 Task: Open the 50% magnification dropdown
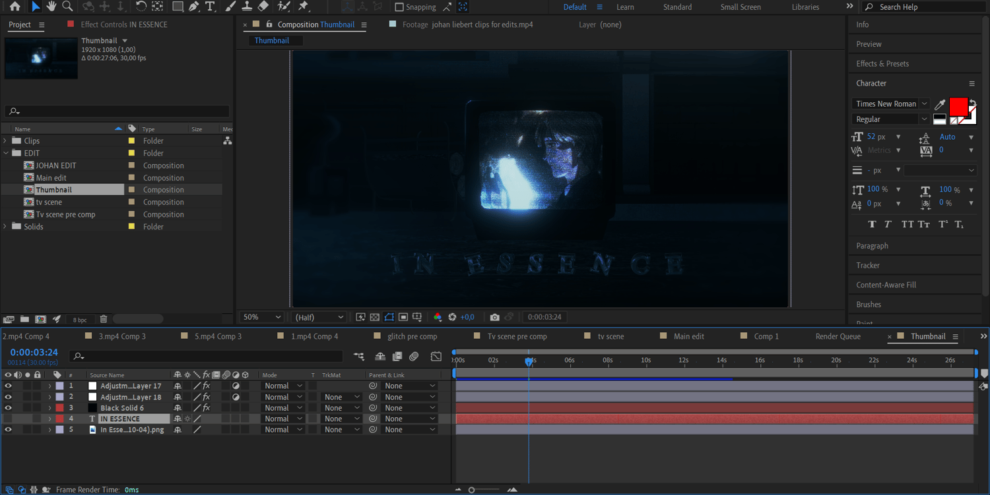coord(261,317)
